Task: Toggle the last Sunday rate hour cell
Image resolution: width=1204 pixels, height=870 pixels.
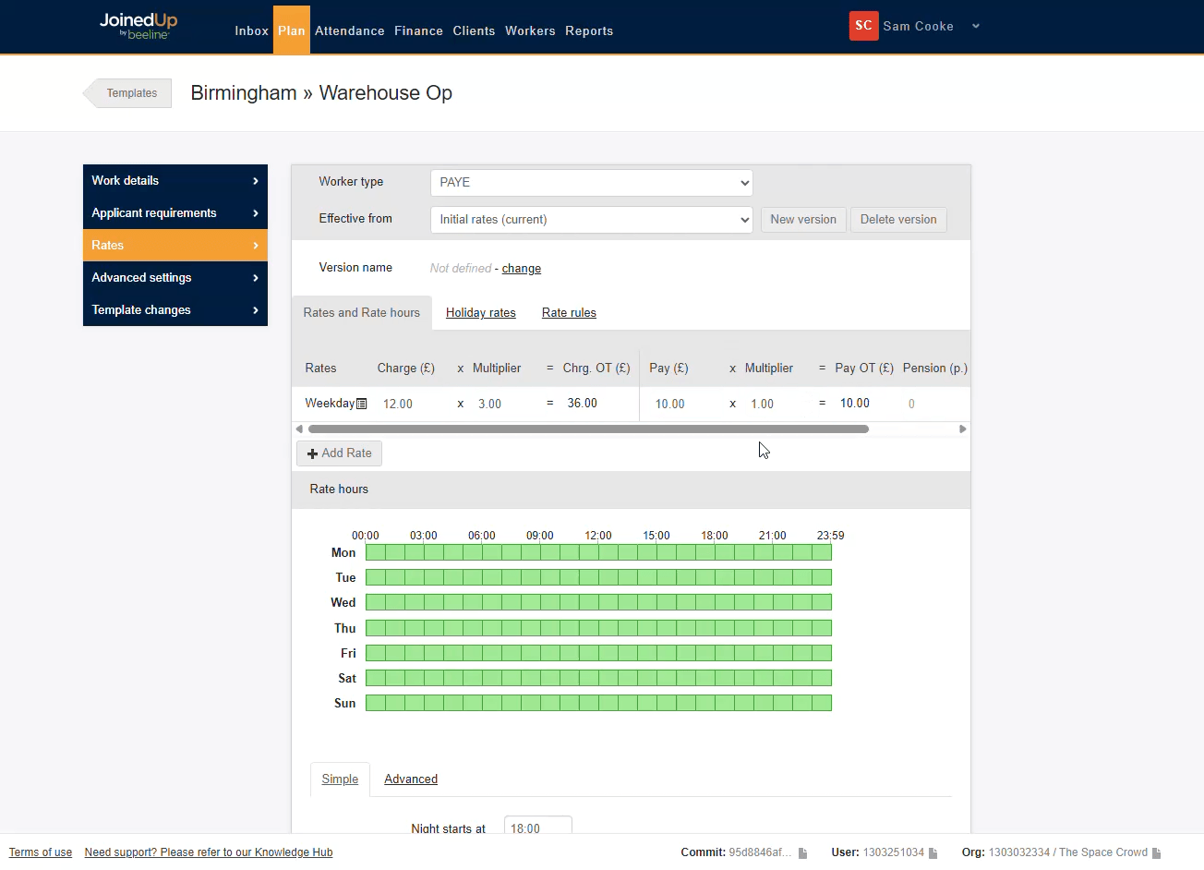Action: click(822, 703)
